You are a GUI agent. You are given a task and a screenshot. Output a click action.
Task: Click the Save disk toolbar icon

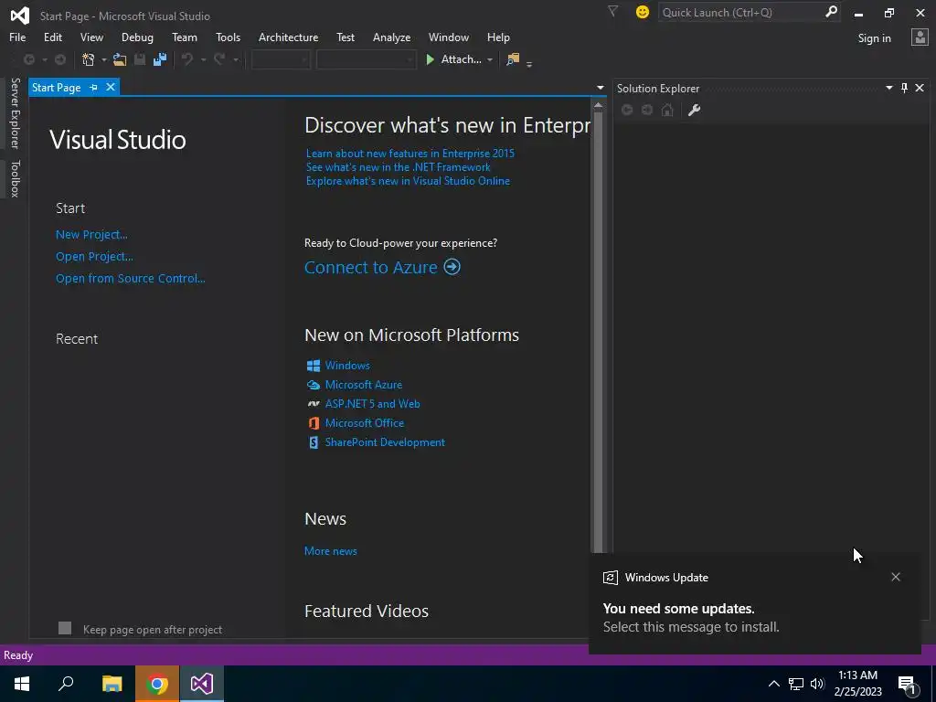pyautogui.click(x=140, y=59)
